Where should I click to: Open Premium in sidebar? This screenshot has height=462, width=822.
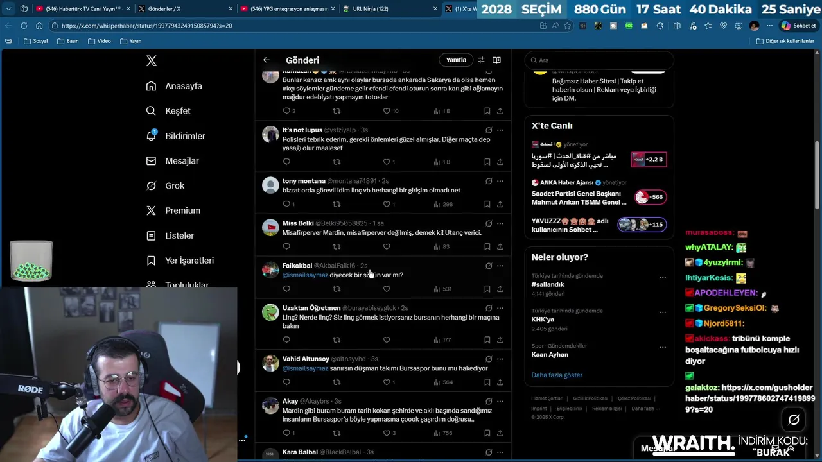pos(173,210)
